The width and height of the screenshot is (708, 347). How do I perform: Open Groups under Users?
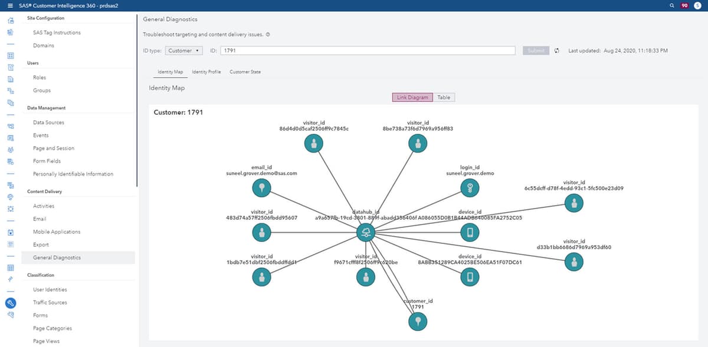(42, 90)
